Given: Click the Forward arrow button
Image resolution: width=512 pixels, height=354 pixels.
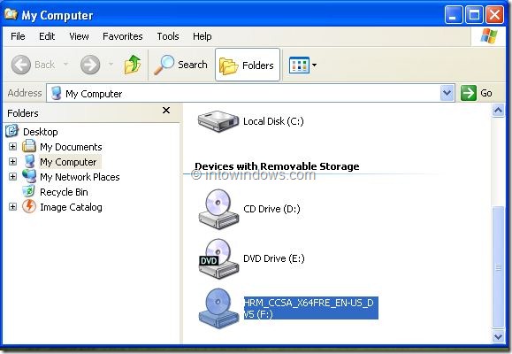Looking at the screenshot, I should click(x=90, y=65).
